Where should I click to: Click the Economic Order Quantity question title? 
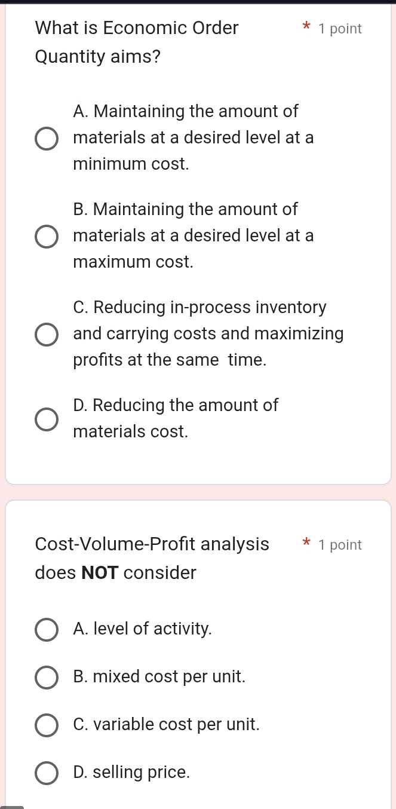137,42
